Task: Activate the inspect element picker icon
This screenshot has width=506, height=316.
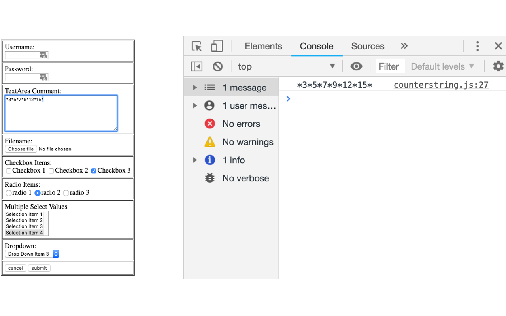Action: 196,46
